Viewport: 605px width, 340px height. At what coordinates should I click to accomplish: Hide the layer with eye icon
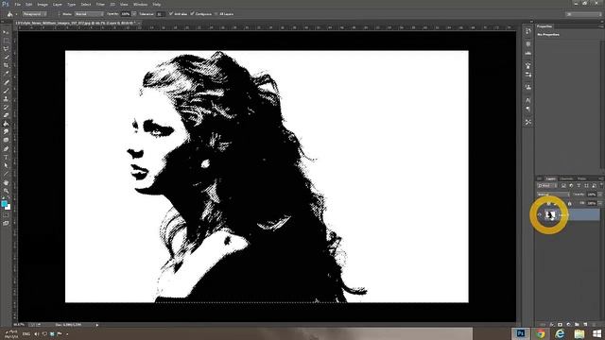[540, 214]
